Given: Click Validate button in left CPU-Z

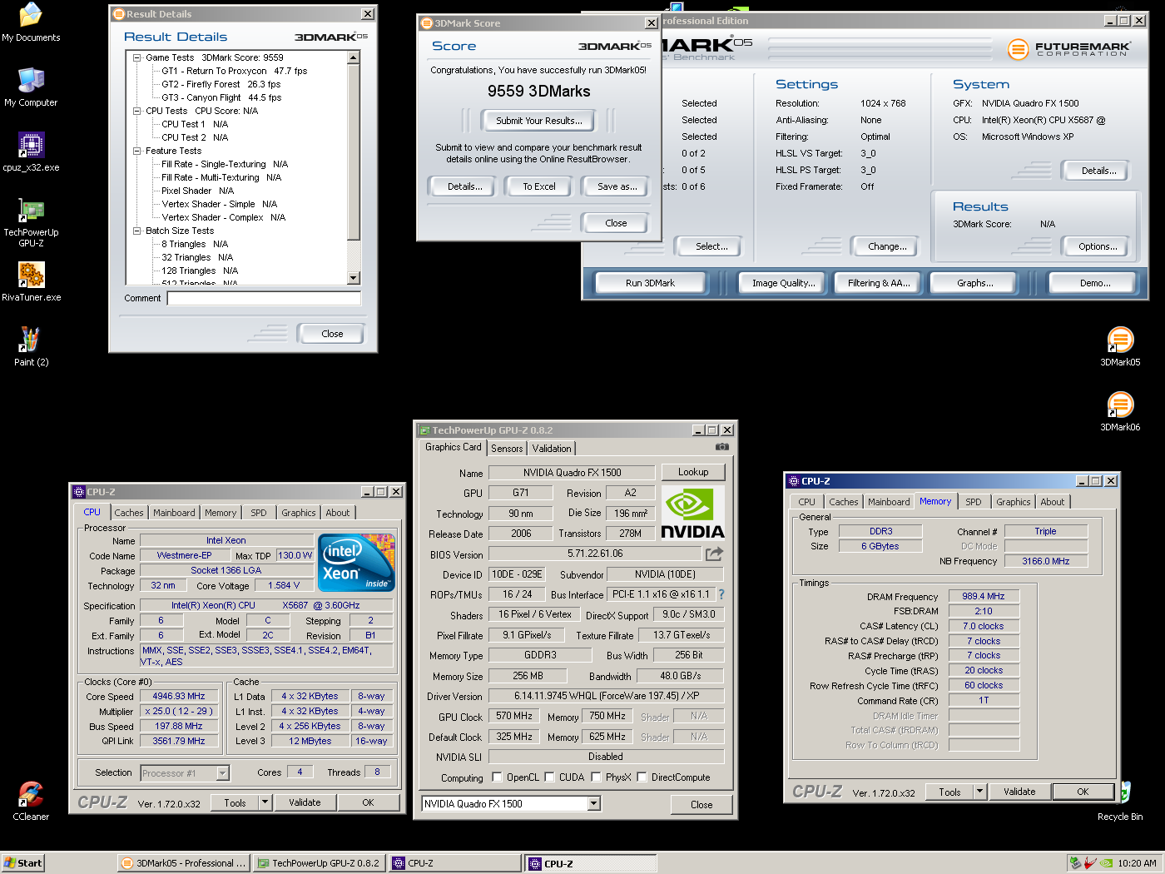Looking at the screenshot, I should [305, 802].
